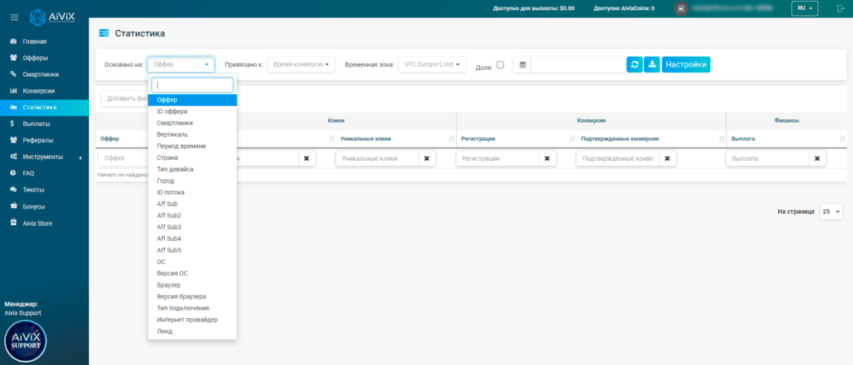Click the Оффер column filter input
853x365 pixels.
[x=123, y=158]
